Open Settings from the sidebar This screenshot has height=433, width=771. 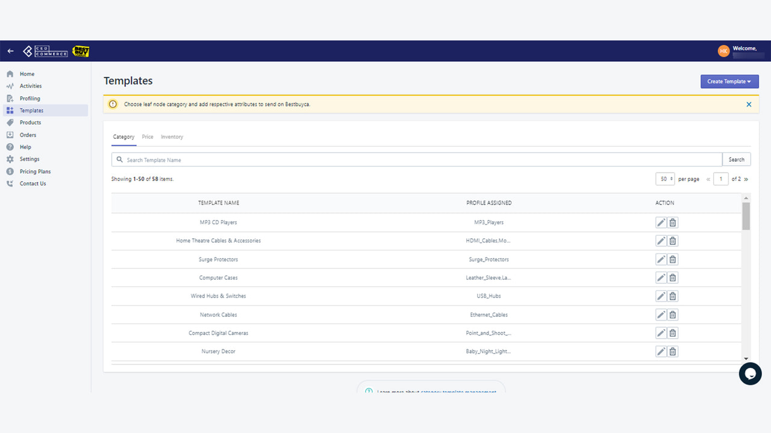click(30, 159)
